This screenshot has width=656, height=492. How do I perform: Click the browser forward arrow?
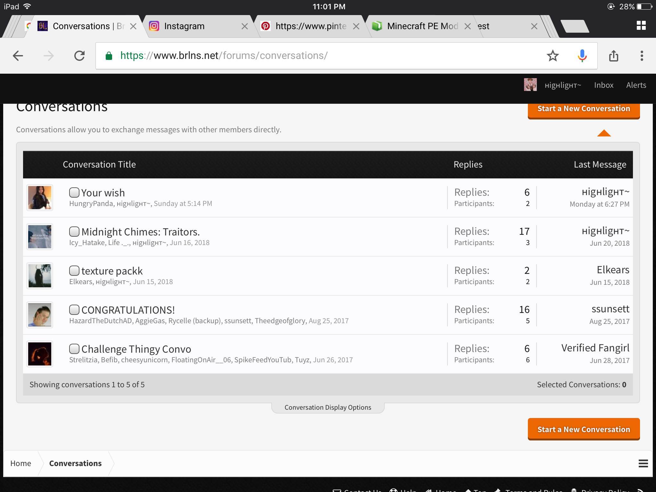[49, 56]
